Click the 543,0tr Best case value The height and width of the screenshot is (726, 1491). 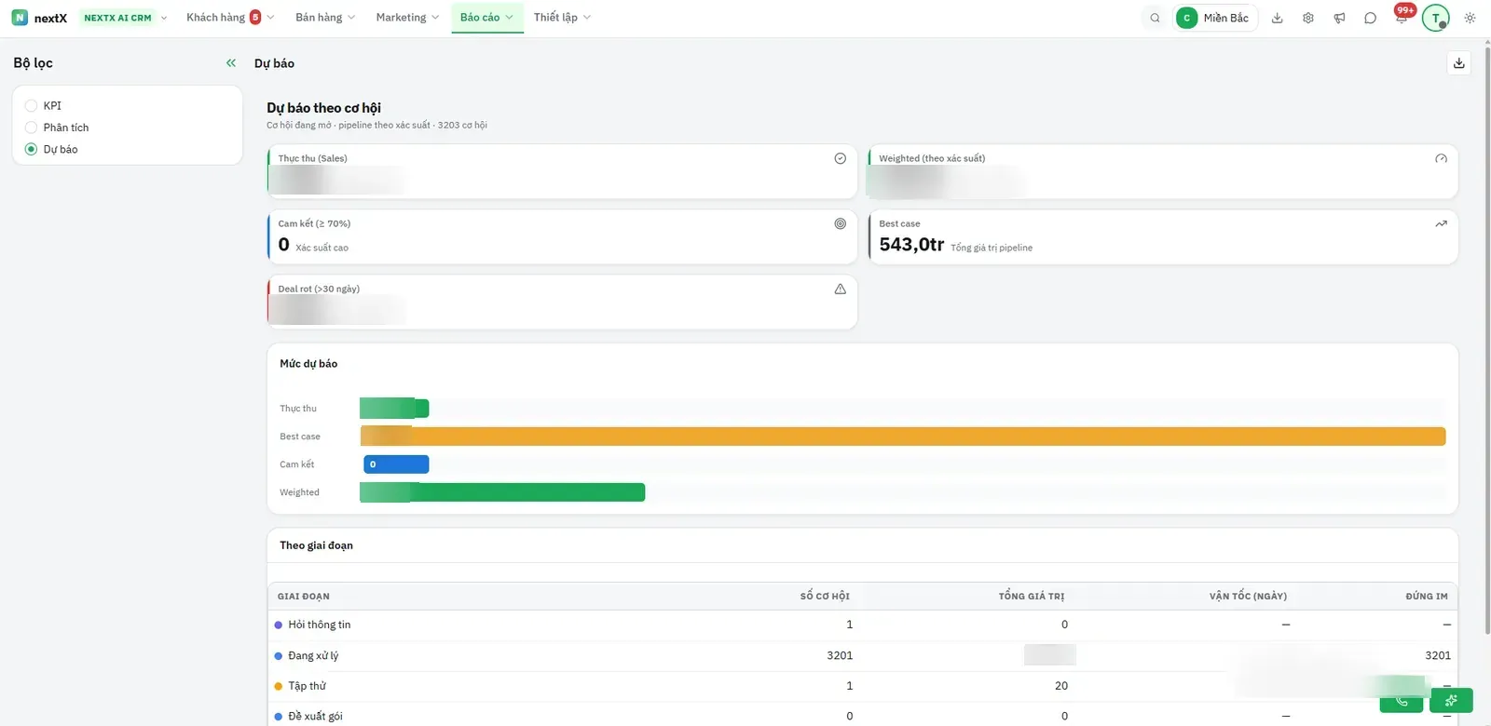point(911,245)
